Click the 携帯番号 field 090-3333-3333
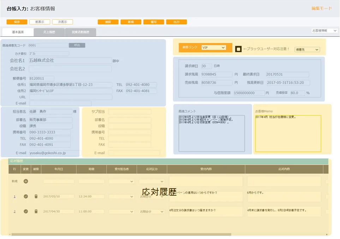This screenshot has width=340, height=239. click(50, 132)
